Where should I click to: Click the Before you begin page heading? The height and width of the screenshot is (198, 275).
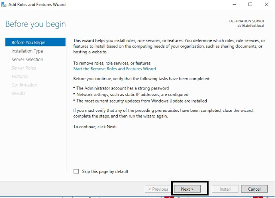(x=36, y=24)
